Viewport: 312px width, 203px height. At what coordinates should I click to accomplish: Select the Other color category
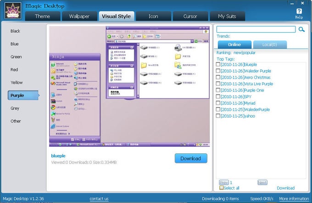tap(16, 121)
